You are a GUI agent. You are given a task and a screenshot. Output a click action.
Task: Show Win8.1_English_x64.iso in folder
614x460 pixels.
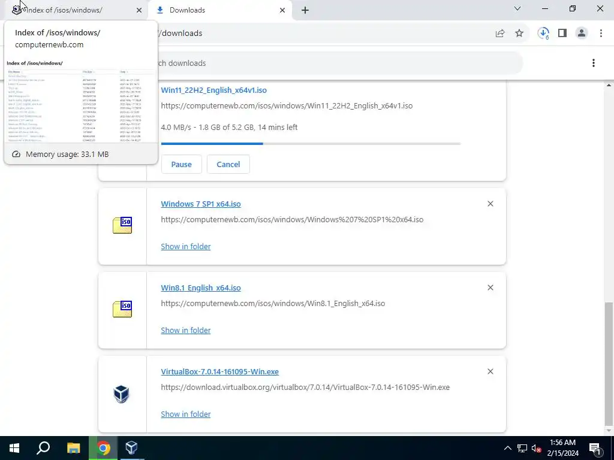[186, 330]
